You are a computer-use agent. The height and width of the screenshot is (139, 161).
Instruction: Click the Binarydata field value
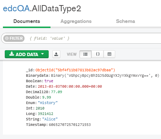[105, 76]
